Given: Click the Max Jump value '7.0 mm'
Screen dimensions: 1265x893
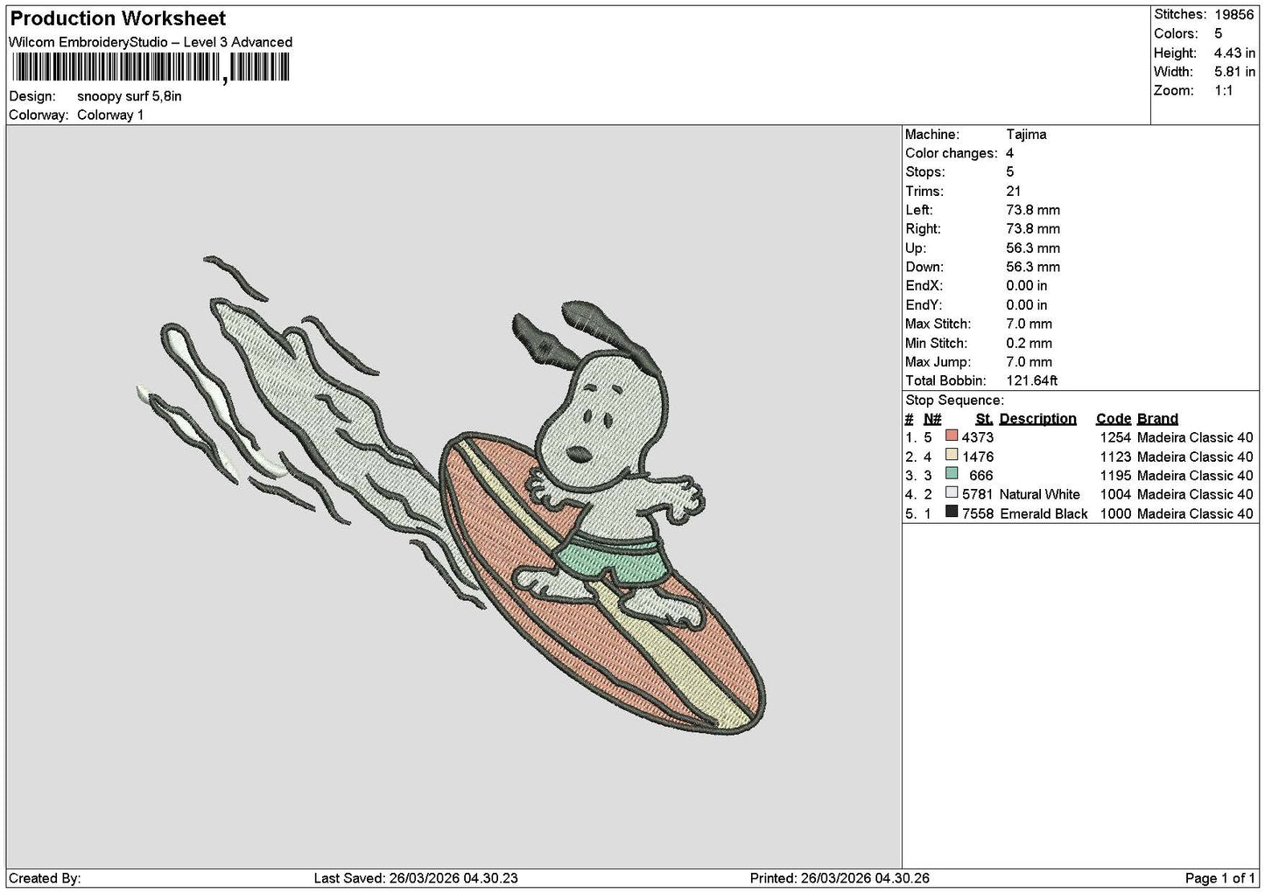Looking at the screenshot, I should pyautogui.click(x=1029, y=362).
